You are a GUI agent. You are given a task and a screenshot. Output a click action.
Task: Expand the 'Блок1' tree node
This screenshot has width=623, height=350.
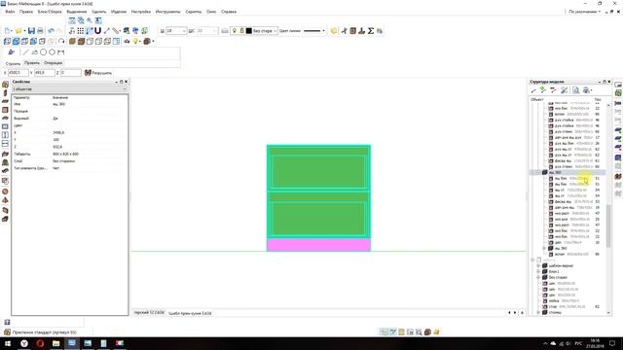538,272
